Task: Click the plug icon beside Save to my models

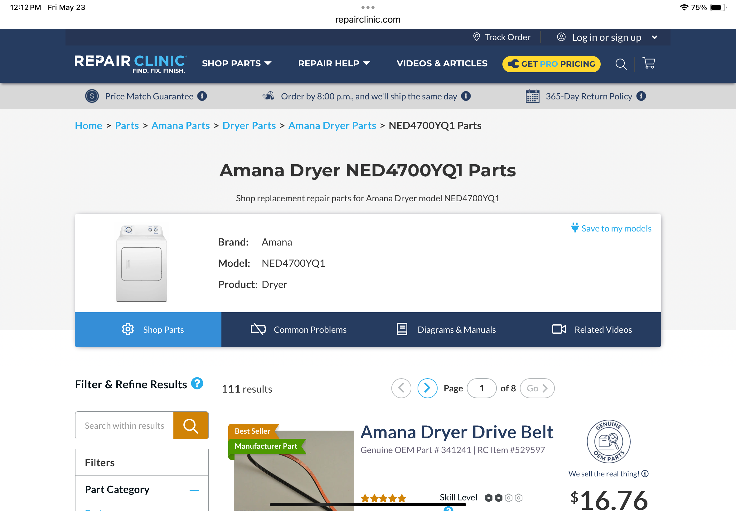Action: (575, 228)
